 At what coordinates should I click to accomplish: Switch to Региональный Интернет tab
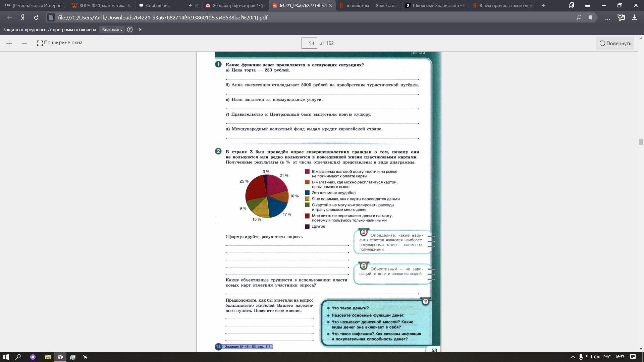click(x=34, y=5)
